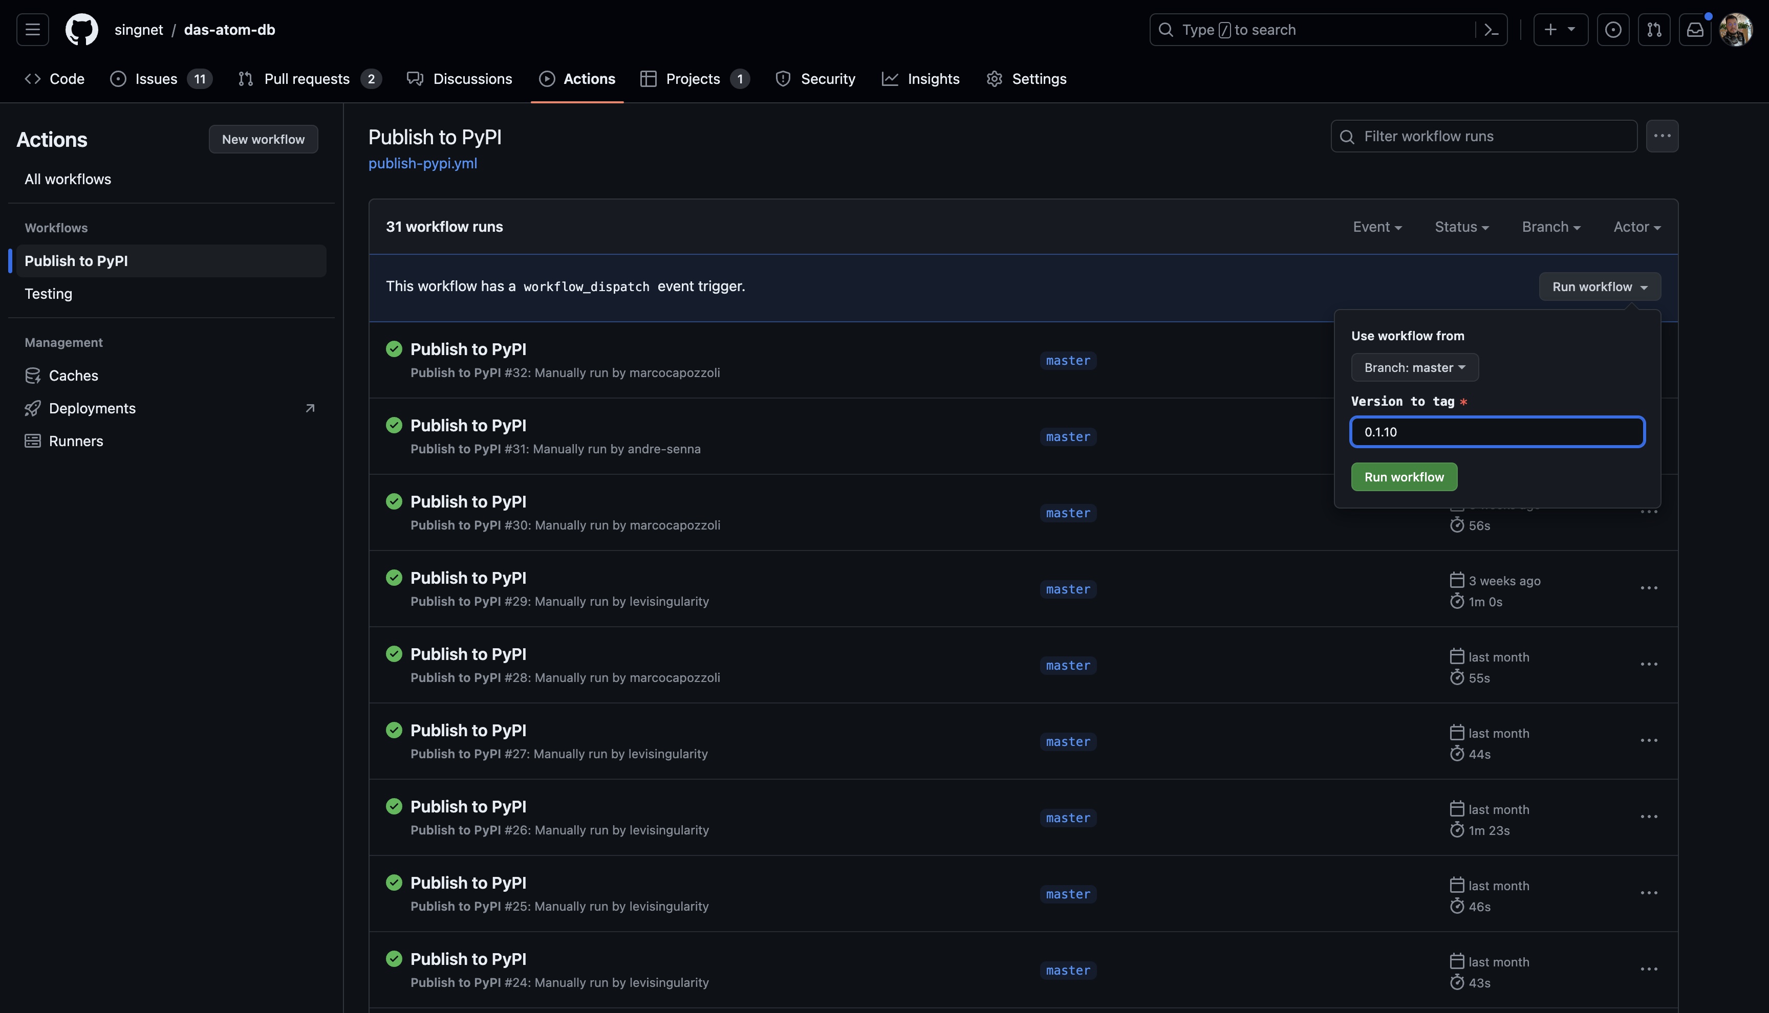Click the New workflow button
Viewport: 1769px width, 1013px height.
point(263,139)
